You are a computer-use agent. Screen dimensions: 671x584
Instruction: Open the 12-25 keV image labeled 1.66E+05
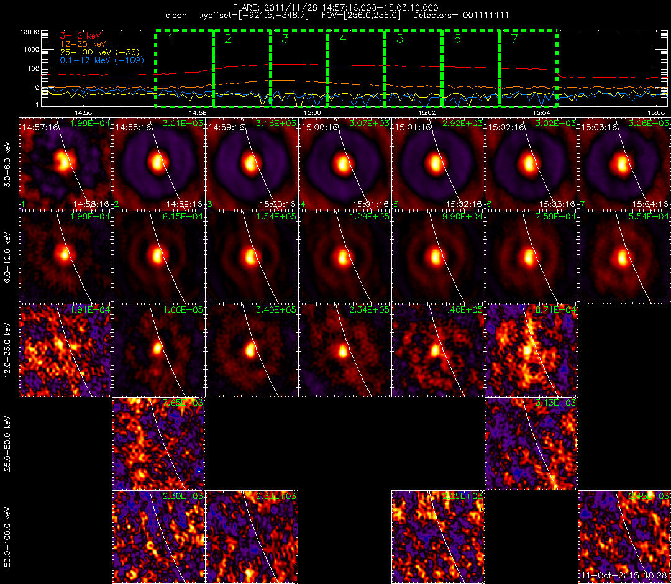coord(158,351)
